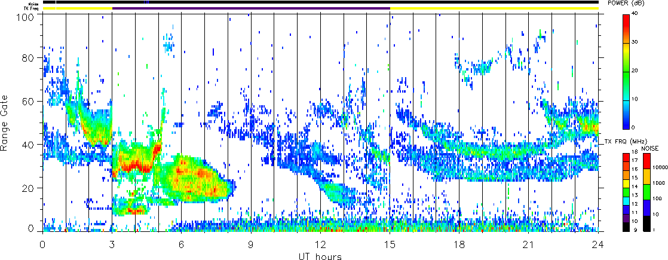The image size is (668, 260).
Task: Click the 'NOISE' legend title
Action: tap(649, 148)
